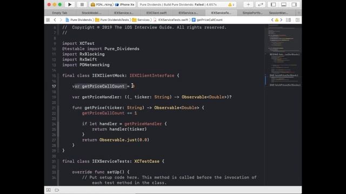
Task: Open the related items grid menu
Action: [48, 20]
